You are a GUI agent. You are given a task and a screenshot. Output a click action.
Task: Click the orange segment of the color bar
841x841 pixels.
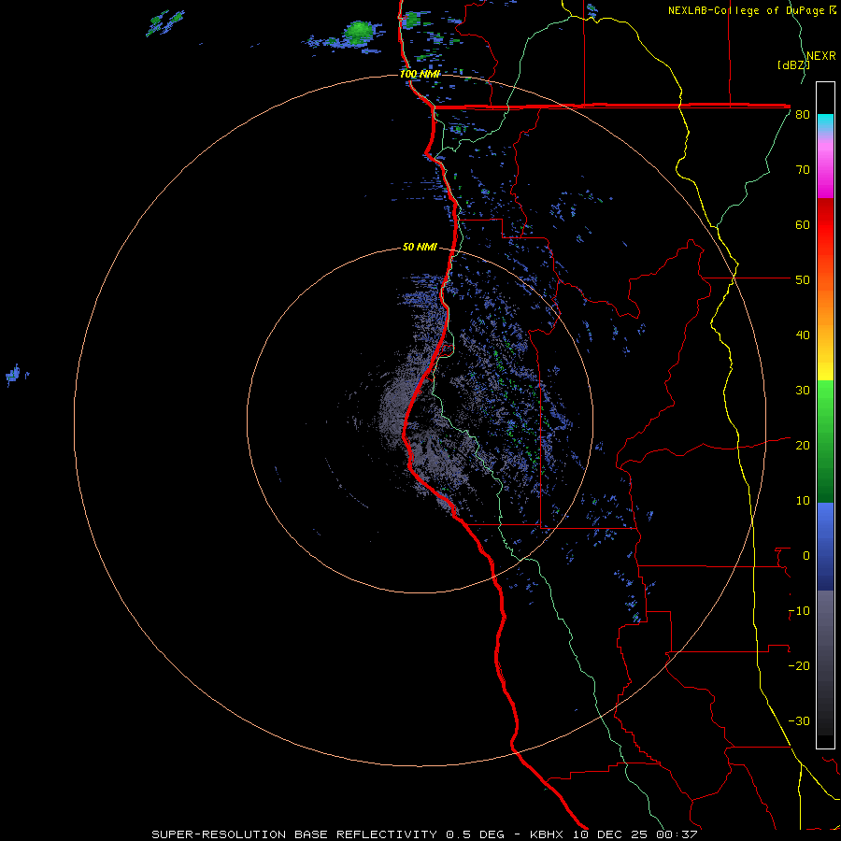click(825, 306)
